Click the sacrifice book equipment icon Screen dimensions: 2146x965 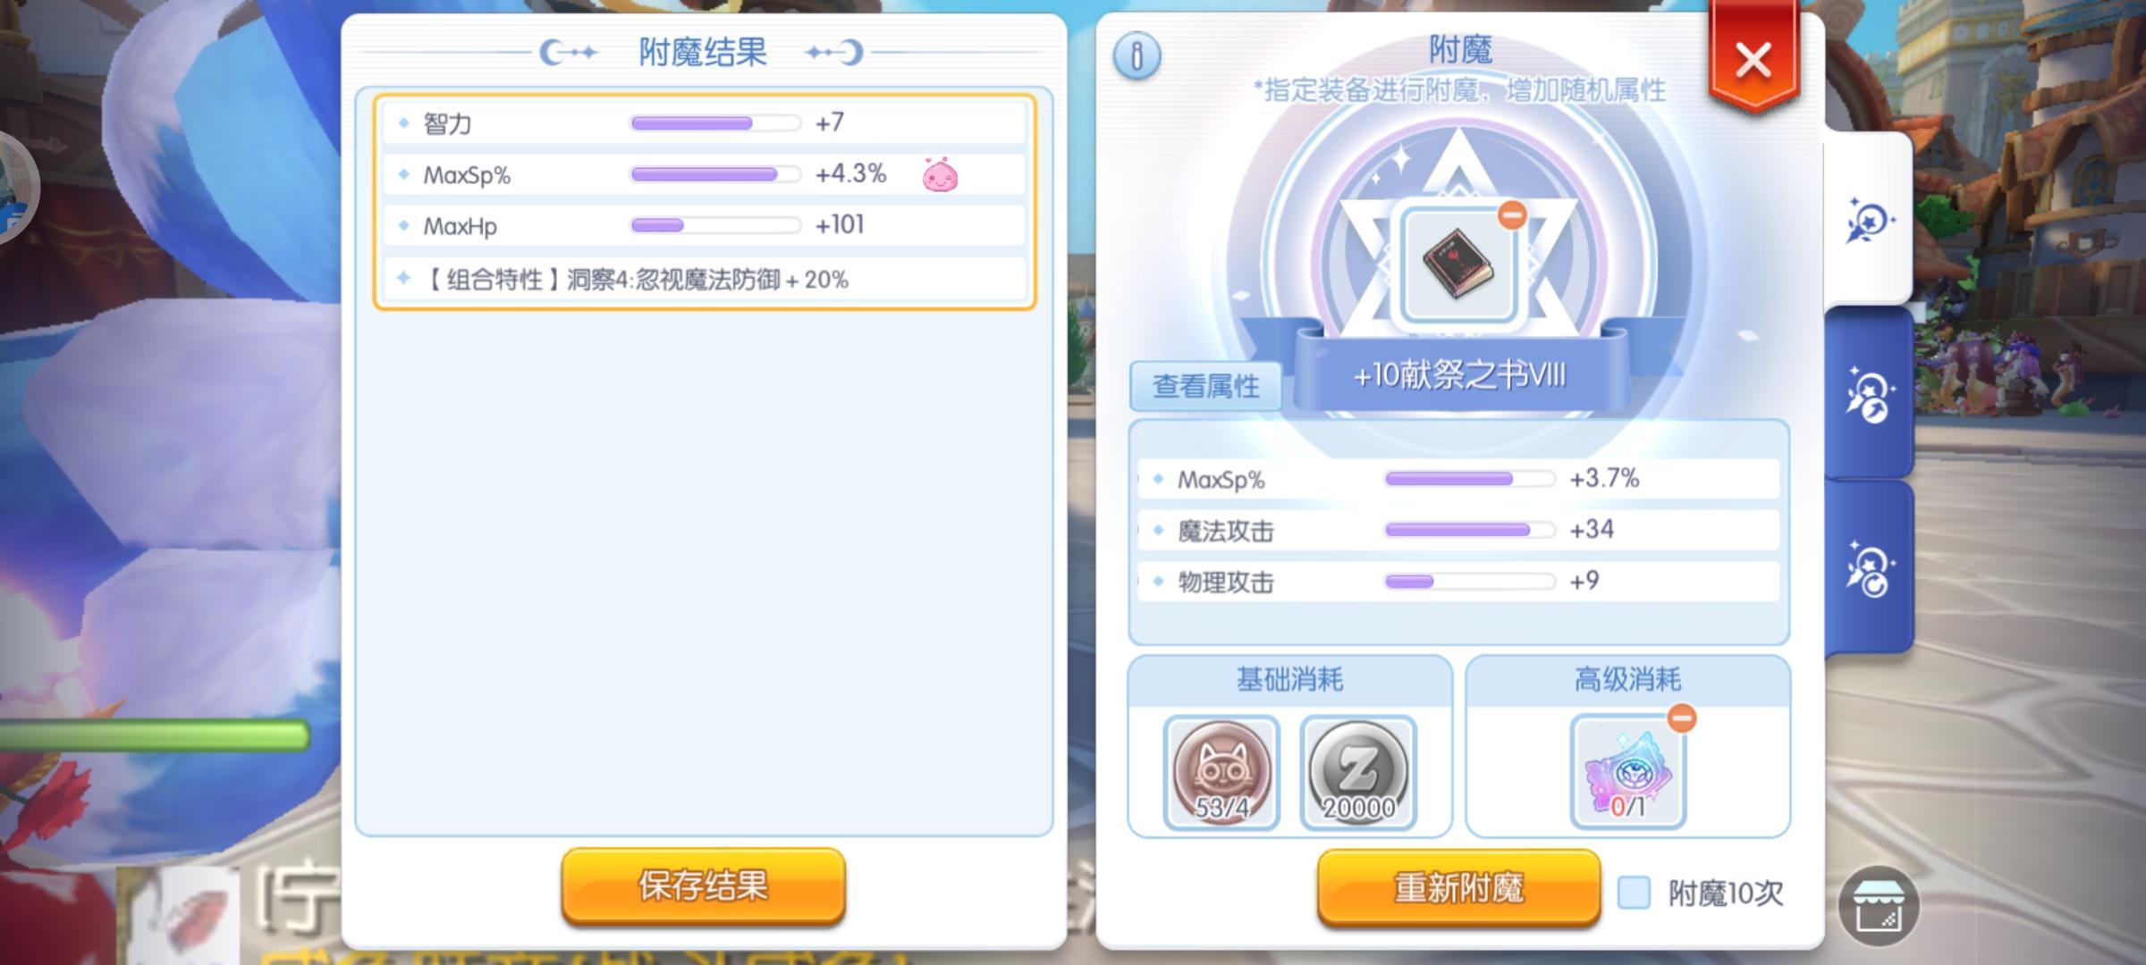[1458, 266]
